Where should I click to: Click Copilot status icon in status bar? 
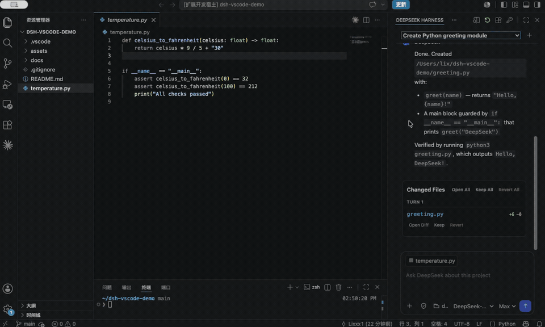pyautogui.click(x=526, y=324)
